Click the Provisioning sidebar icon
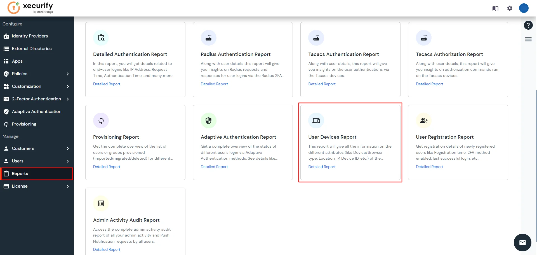This screenshot has height=255, width=537. [6, 124]
